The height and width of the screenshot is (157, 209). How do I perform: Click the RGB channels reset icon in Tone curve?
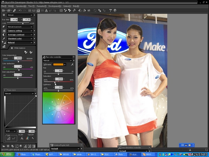[x=27, y=138]
